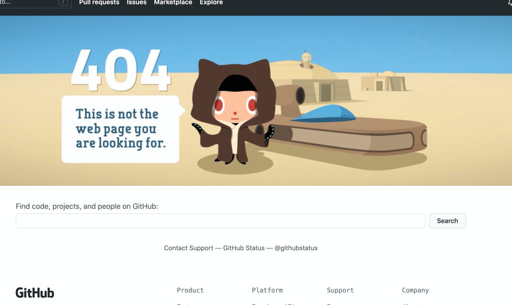Open the Explore nav item
The height and width of the screenshot is (305, 512).
pyautogui.click(x=211, y=2)
